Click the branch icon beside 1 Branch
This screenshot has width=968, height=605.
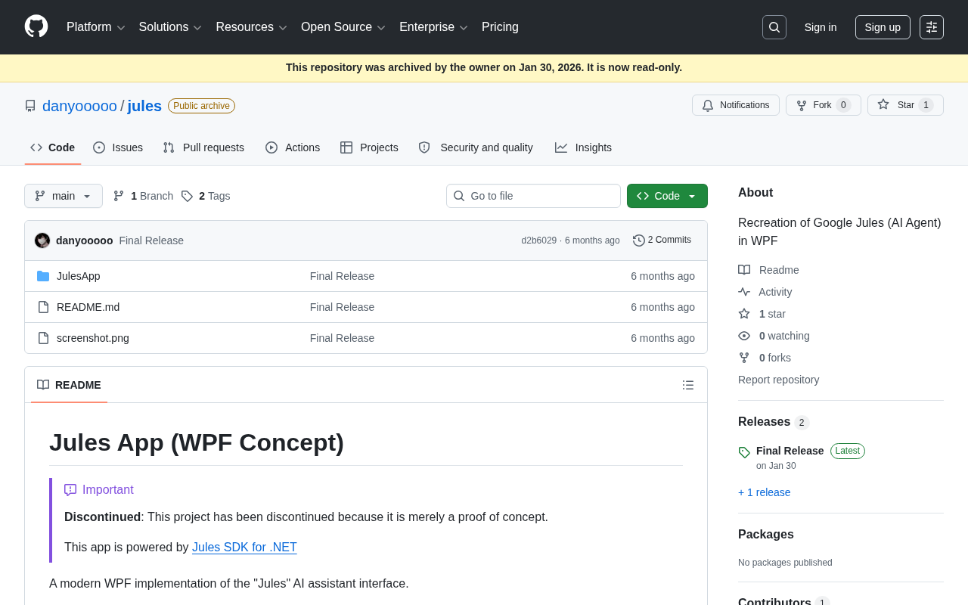[119, 196]
